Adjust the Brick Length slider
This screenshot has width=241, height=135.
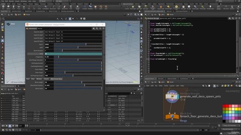[x=78, y=82]
